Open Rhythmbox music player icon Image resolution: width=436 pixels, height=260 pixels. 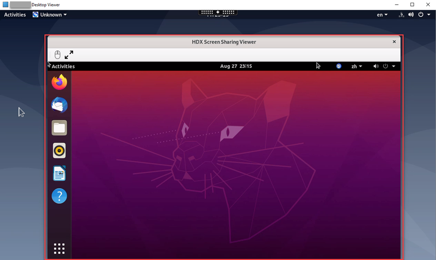click(x=59, y=151)
